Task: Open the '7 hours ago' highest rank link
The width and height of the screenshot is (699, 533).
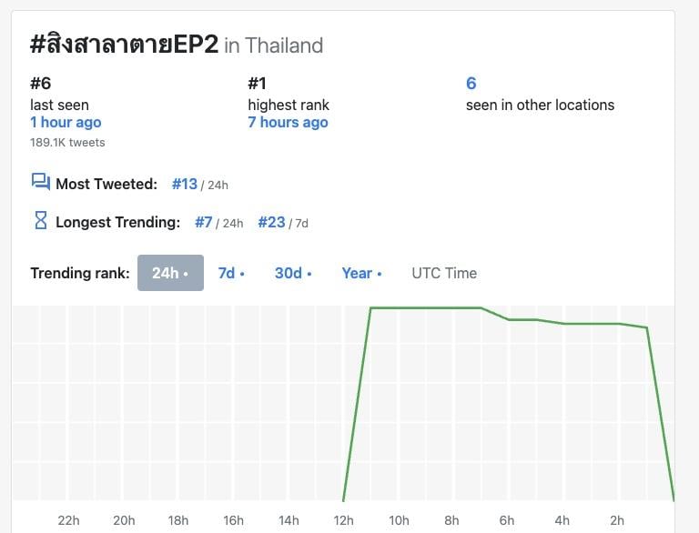Action: pos(288,123)
